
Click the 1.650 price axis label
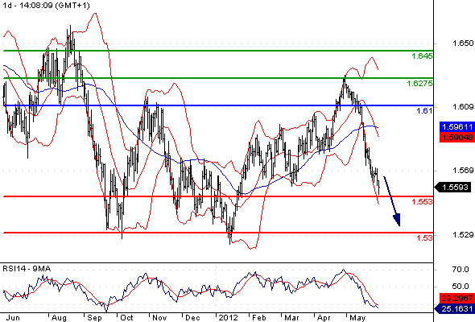[463, 43]
